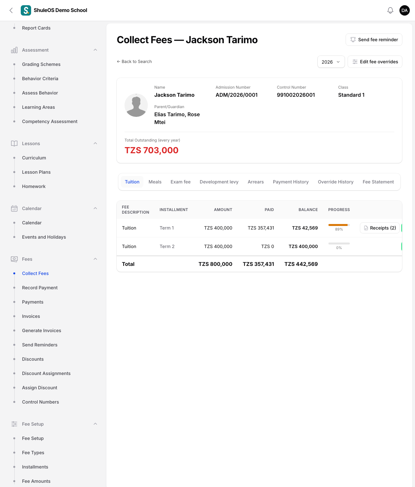Collapse the Lessons sidebar section
Viewport: 415px width, 487px height.
pos(95,144)
